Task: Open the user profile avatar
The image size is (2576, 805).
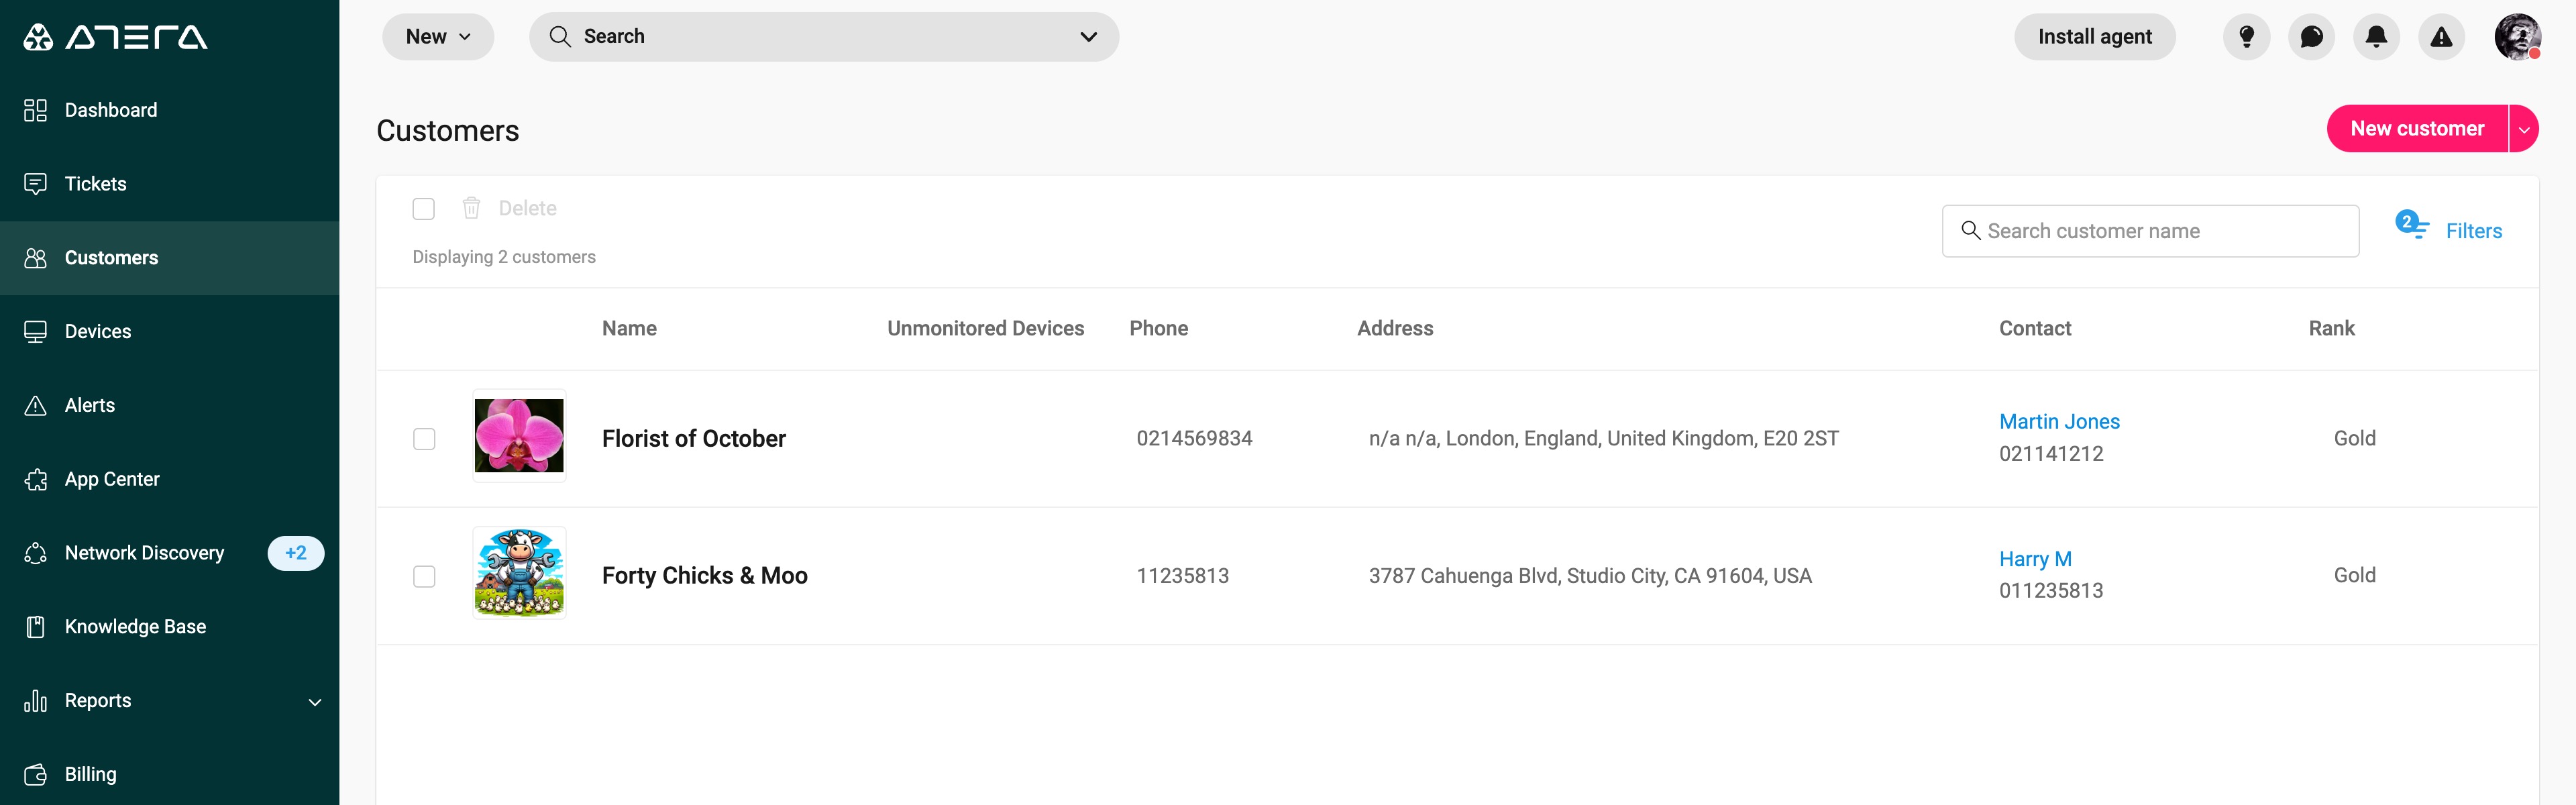Action: (x=2516, y=37)
